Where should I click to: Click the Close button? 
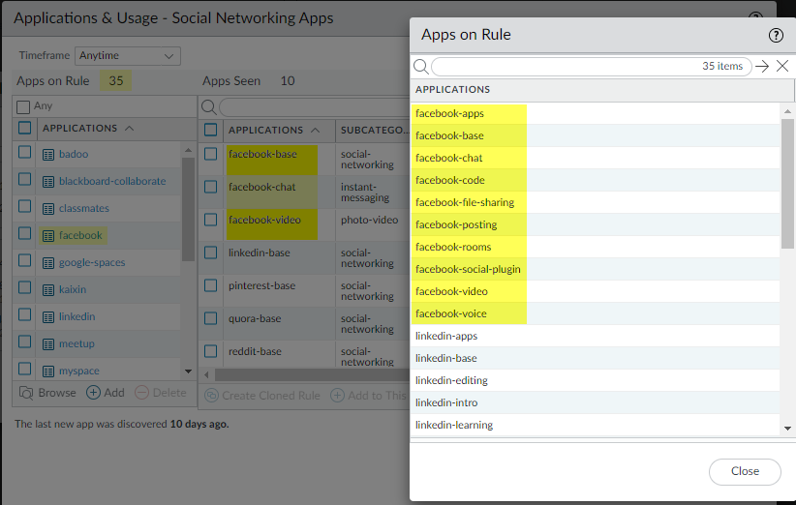pyautogui.click(x=745, y=471)
